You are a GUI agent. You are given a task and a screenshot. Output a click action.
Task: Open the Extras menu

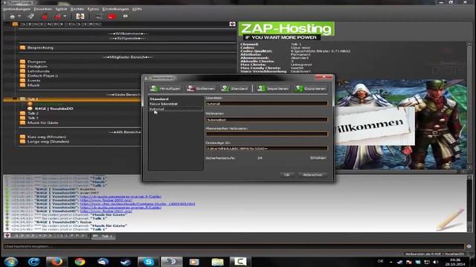click(93, 9)
